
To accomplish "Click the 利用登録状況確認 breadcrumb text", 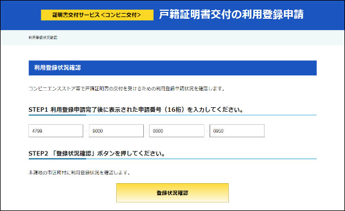I will tap(43, 37).
